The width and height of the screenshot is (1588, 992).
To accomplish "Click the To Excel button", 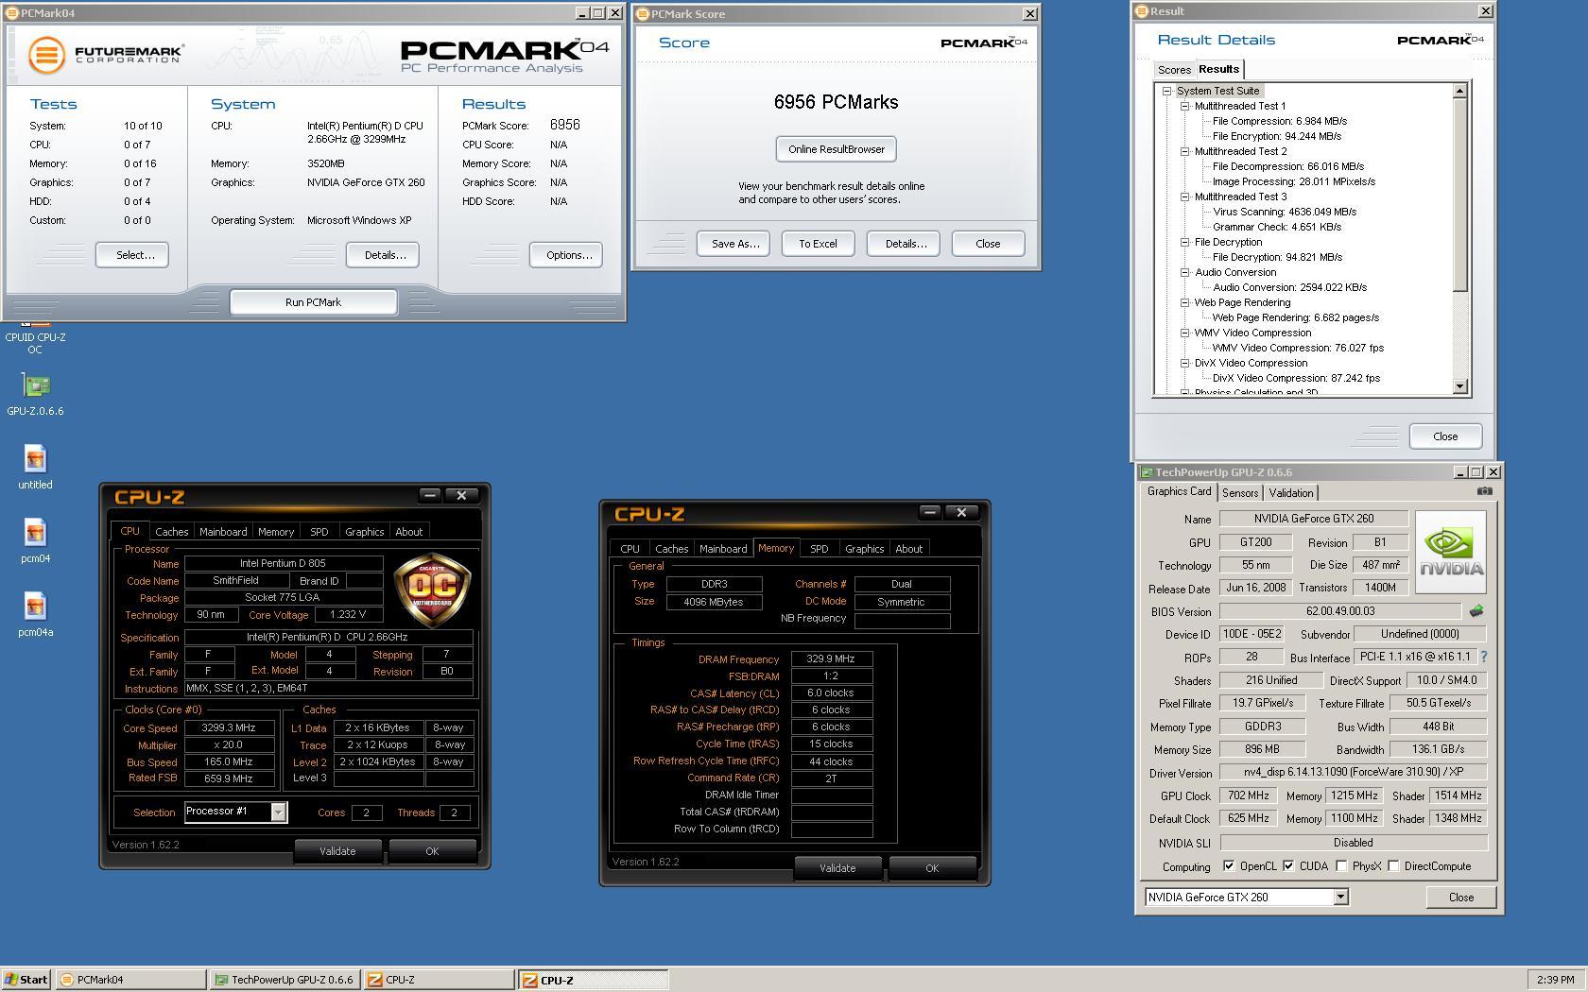I will (x=818, y=244).
